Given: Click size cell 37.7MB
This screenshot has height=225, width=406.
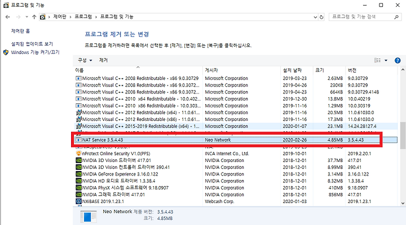Looking at the screenshot, I should pyautogui.click(x=336, y=160).
